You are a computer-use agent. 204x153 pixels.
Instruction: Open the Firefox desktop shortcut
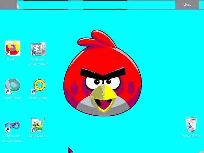(x=13, y=48)
